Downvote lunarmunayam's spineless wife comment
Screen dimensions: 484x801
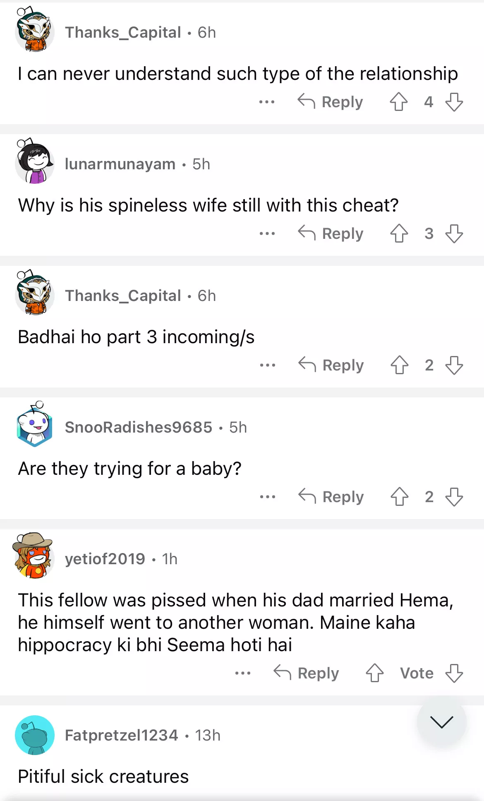click(454, 233)
